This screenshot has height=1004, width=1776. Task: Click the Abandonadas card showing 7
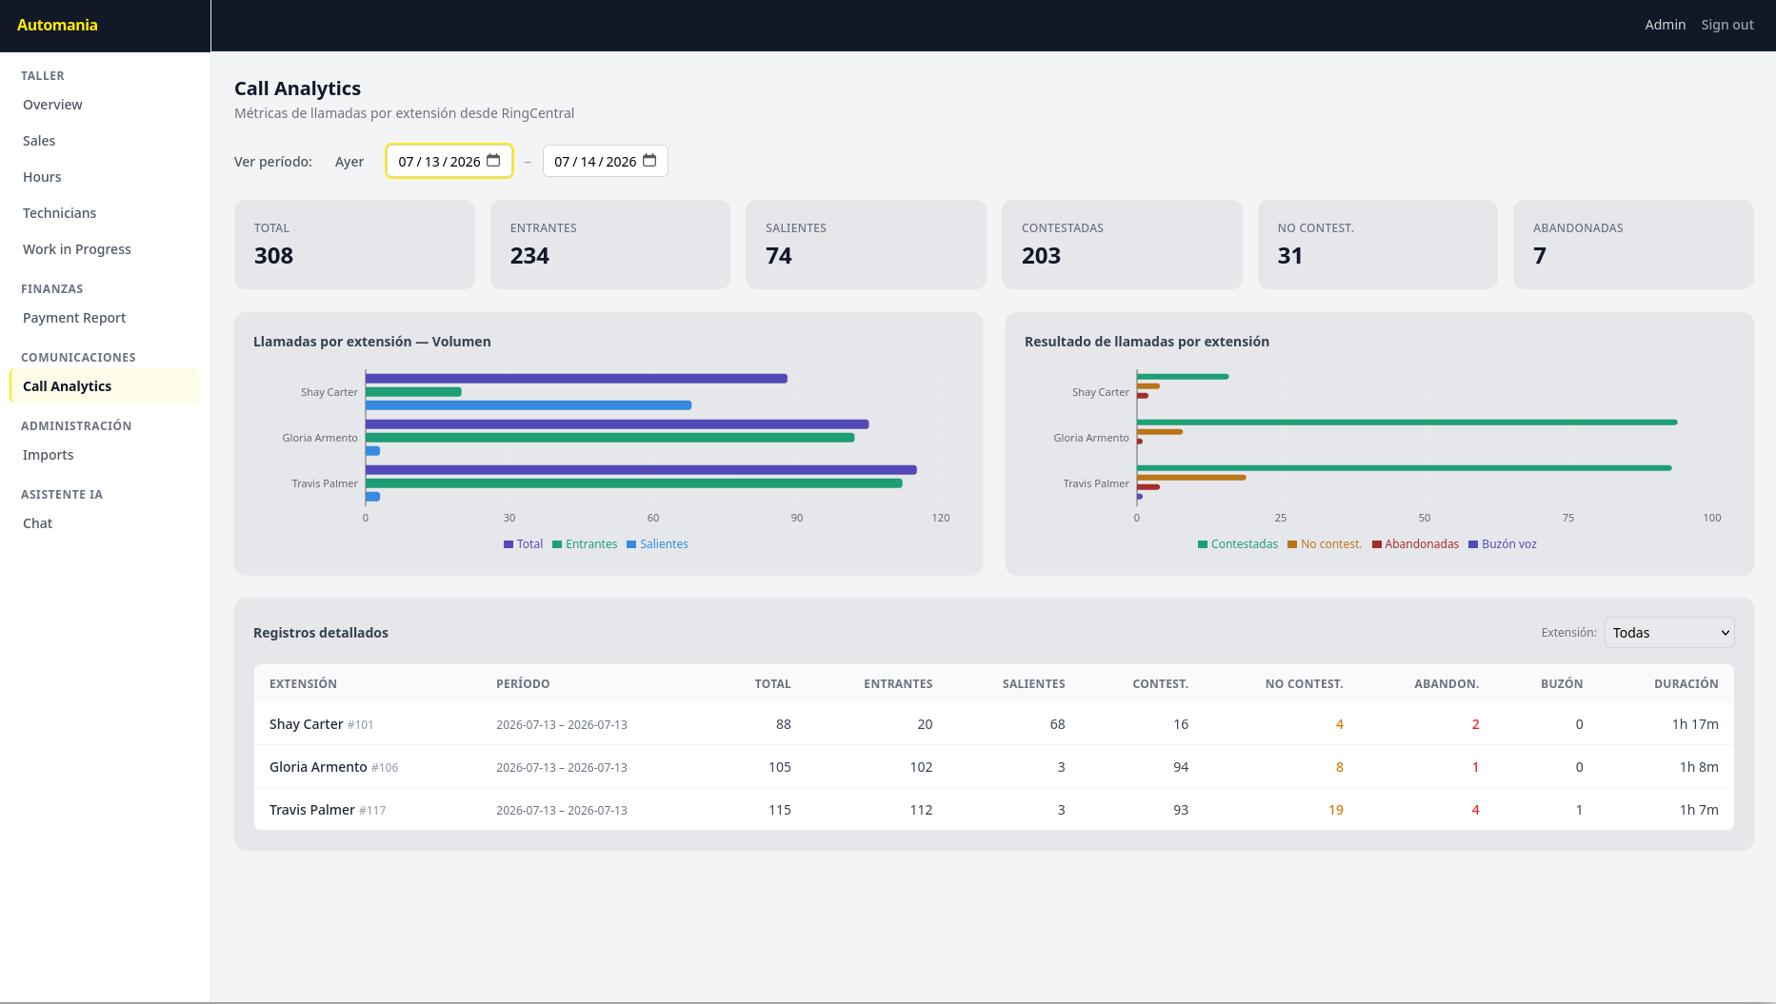(x=1633, y=245)
